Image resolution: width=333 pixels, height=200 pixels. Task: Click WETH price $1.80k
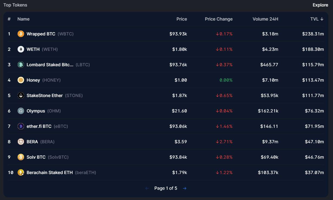[x=179, y=49]
